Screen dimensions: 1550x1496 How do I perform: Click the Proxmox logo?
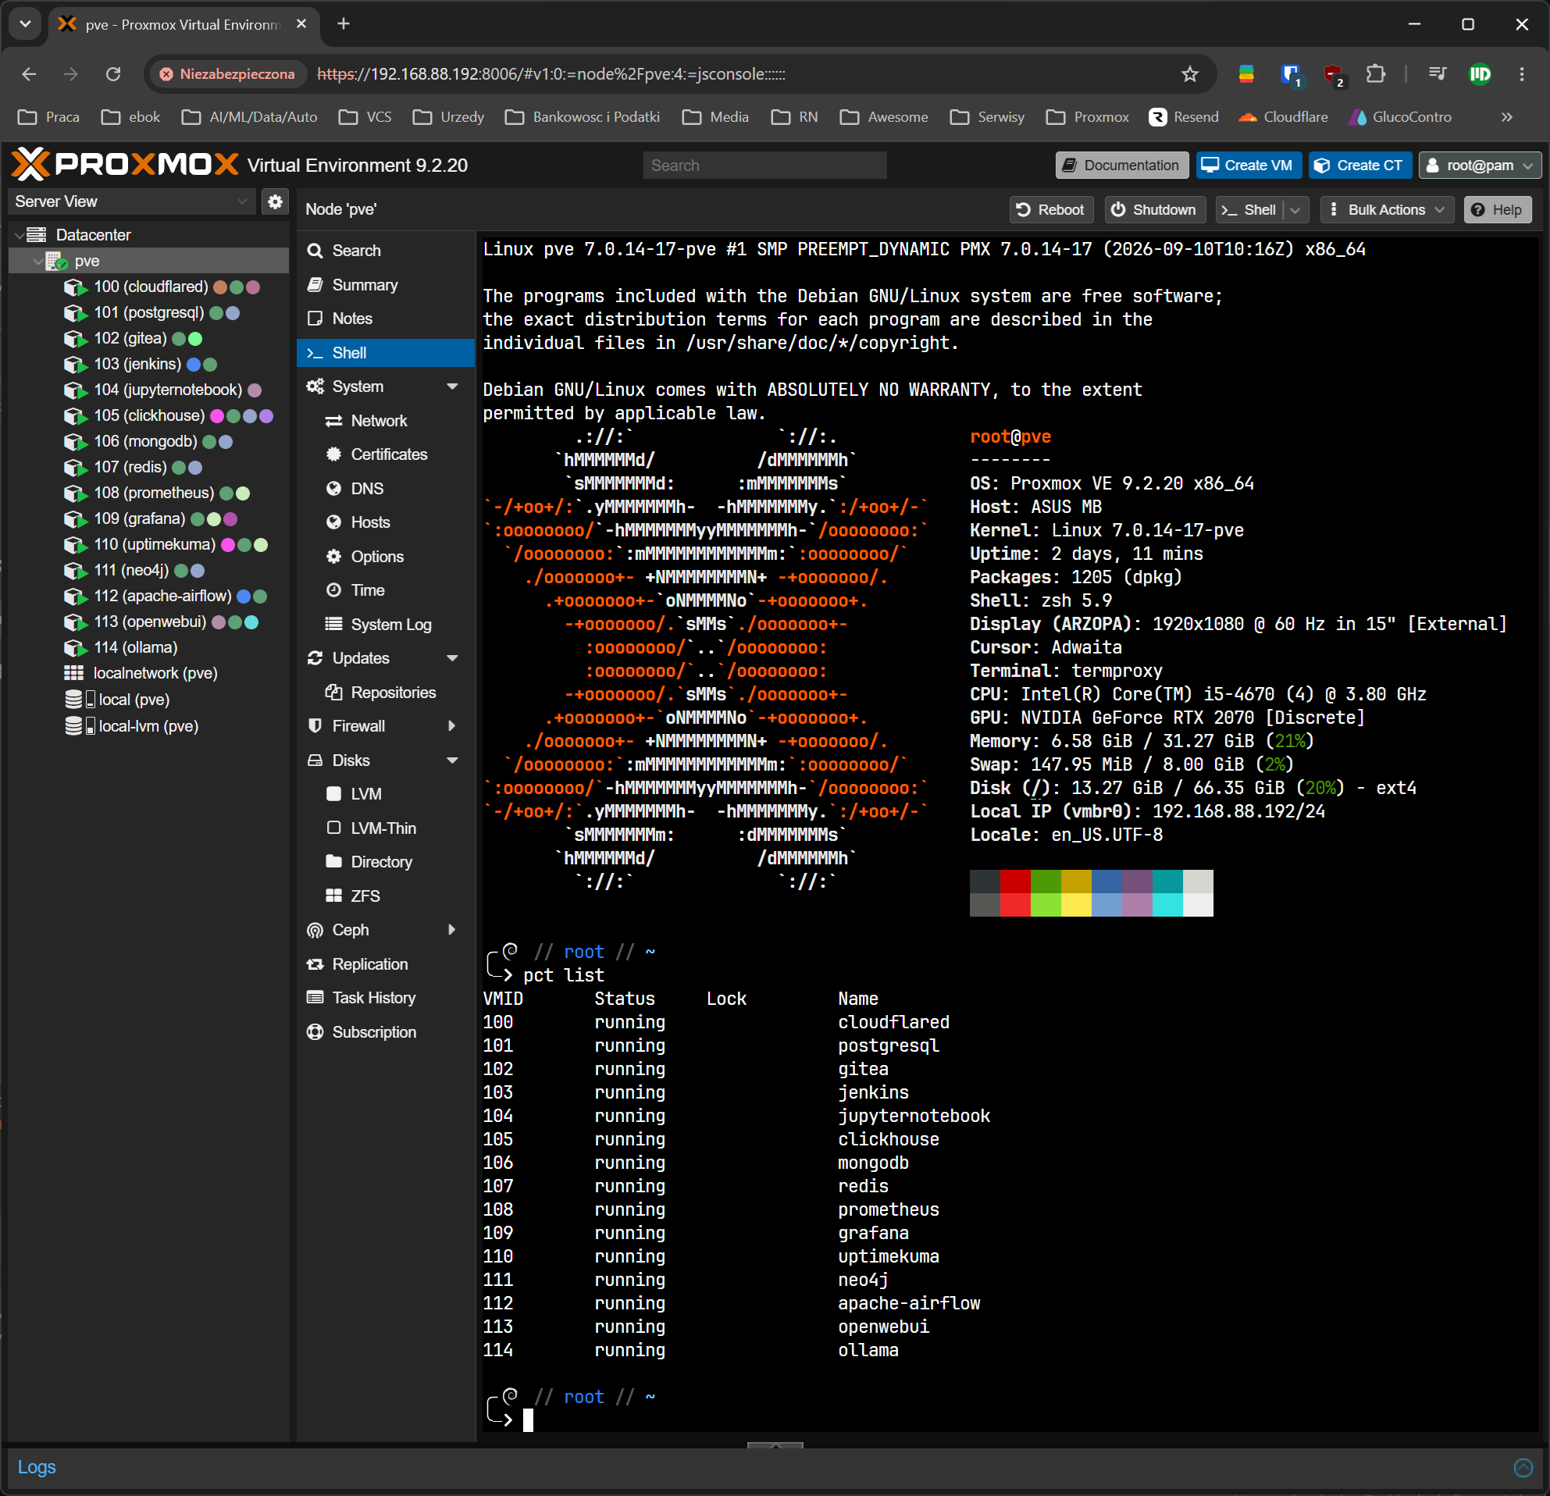pyautogui.click(x=125, y=165)
